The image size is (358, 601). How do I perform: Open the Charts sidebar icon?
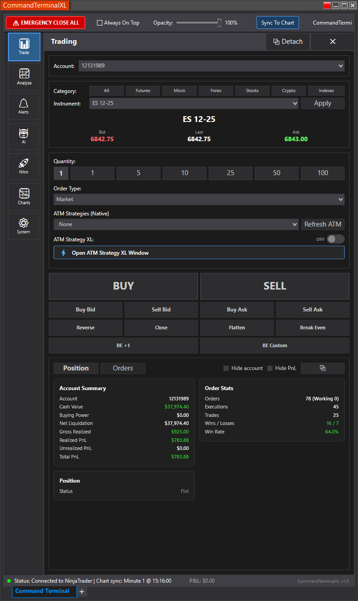(x=24, y=197)
